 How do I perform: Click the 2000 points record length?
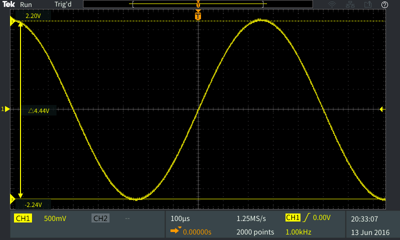click(255, 232)
